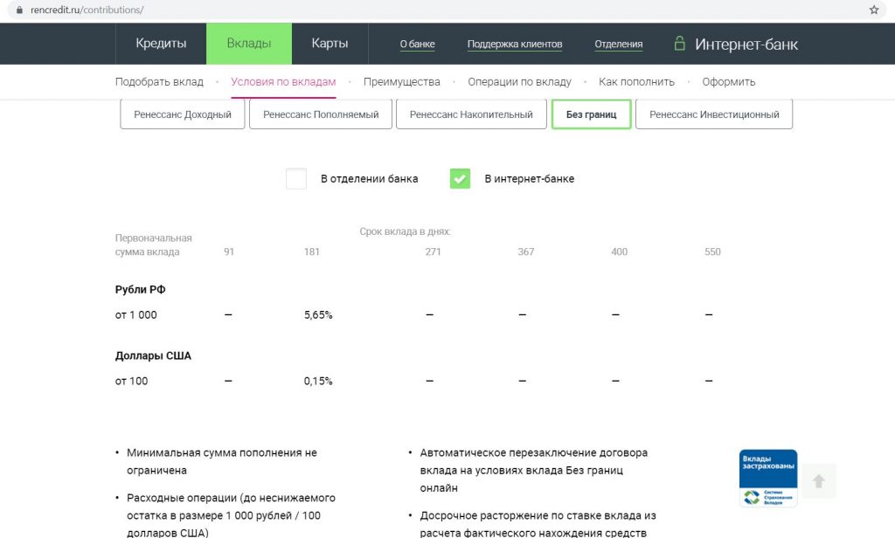Click the Первоначальная сумма вклада label
This screenshot has width=895, height=538.
[154, 245]
